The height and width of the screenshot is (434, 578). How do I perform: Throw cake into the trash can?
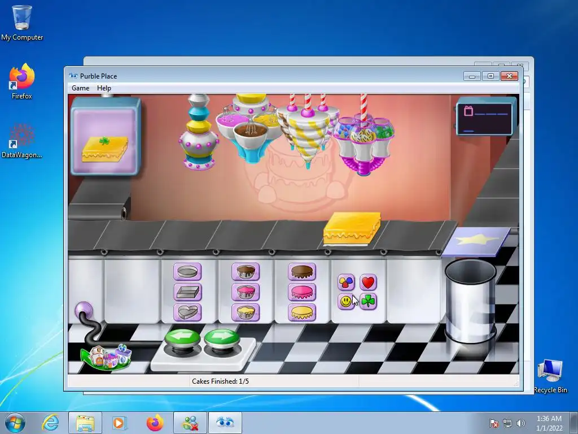point(471,301)
